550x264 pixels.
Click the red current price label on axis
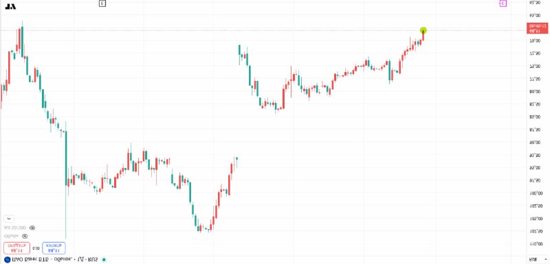point(538,28)
